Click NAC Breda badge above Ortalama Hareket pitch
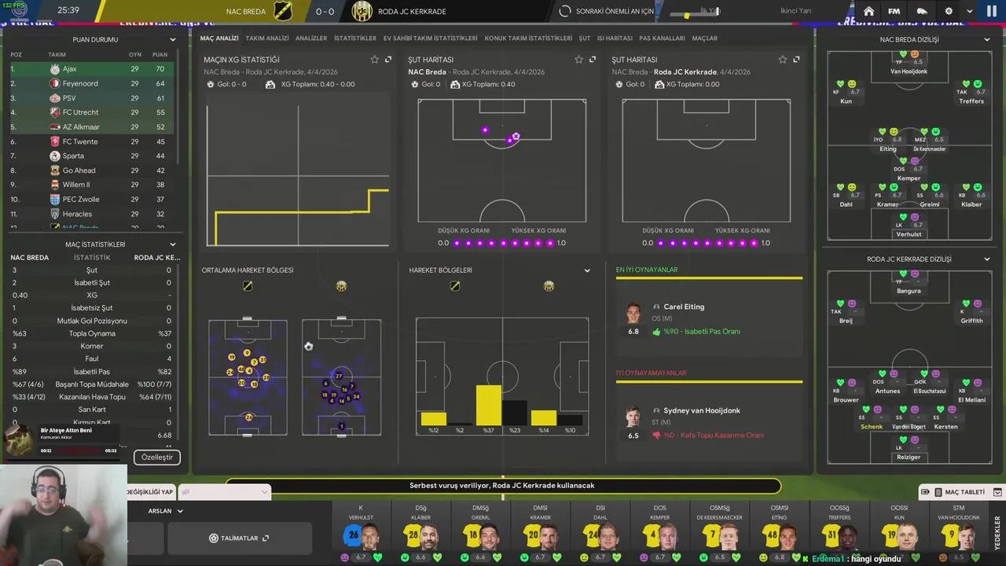Screen dimensions: 1006x566 [248, 286]
